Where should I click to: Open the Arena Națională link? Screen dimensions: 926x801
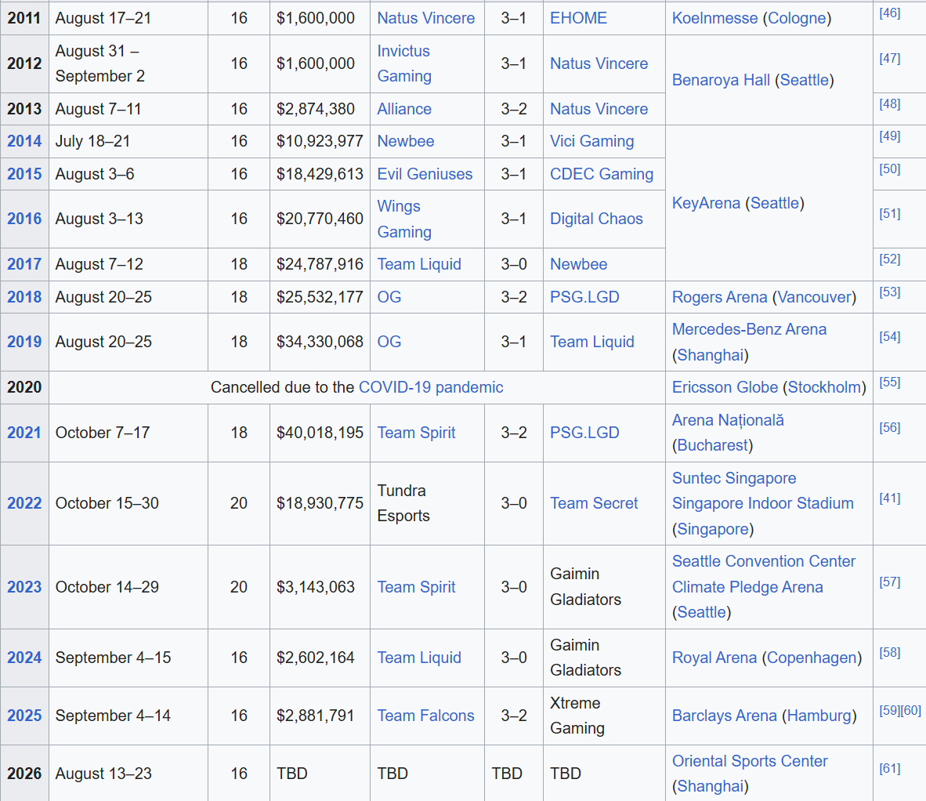point(728,420)
